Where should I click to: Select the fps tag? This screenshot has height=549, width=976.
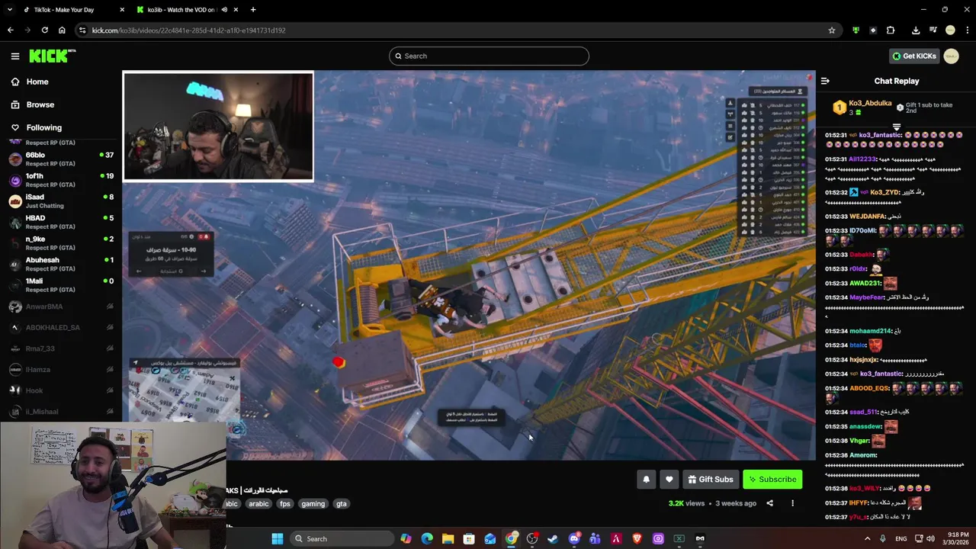[285, 504]
